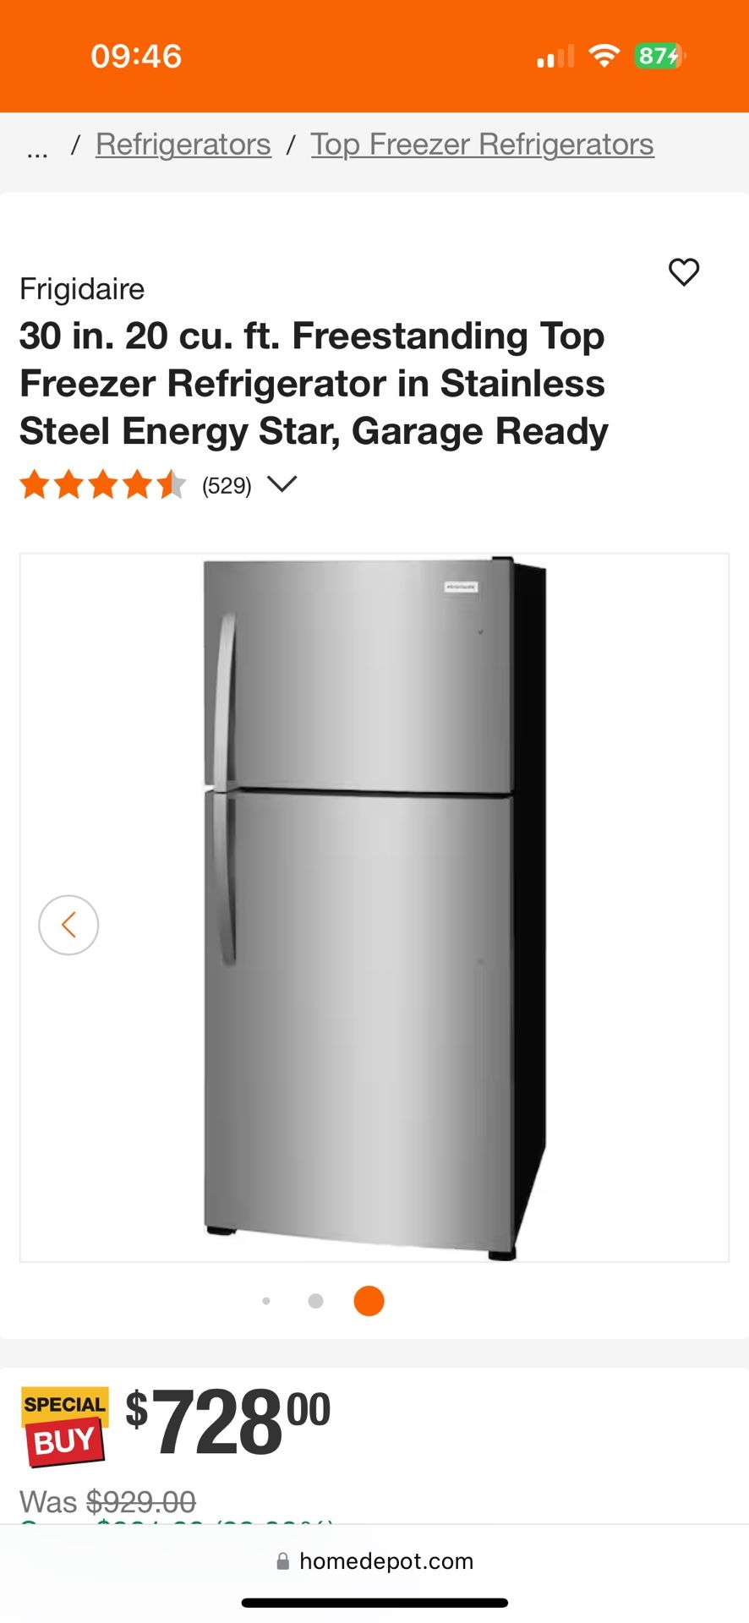
Task: Tap the lock icon beside homedepot.com
Action: tap(283, 1561)
